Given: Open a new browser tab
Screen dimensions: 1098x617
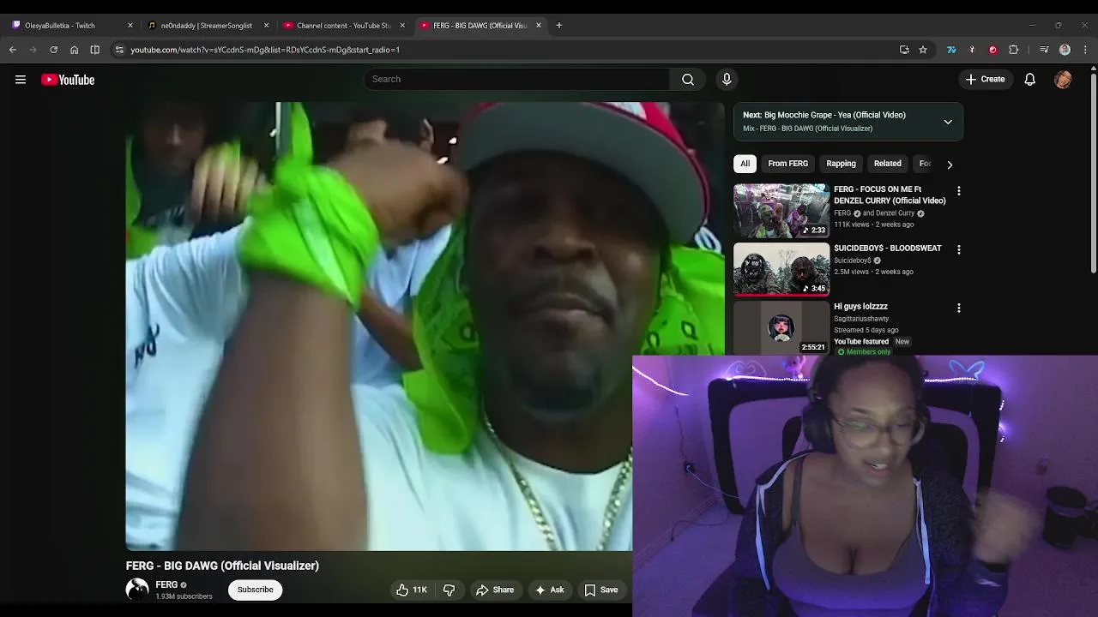Looking at the screenshot, I should click(x=558, y=26).
